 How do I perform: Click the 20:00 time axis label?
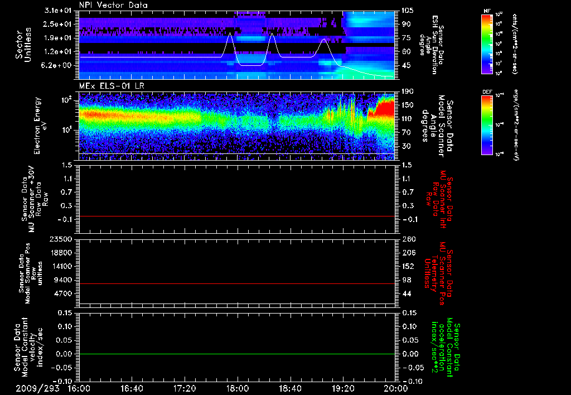click(x=396, y=388)
